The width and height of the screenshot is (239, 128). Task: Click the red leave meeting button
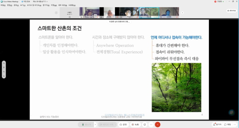(158, 125)
